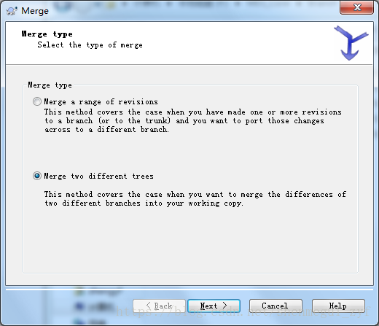Cancel the Merge wizard
The width and height of the screenshot is (379, 326).
coord(276,306)
